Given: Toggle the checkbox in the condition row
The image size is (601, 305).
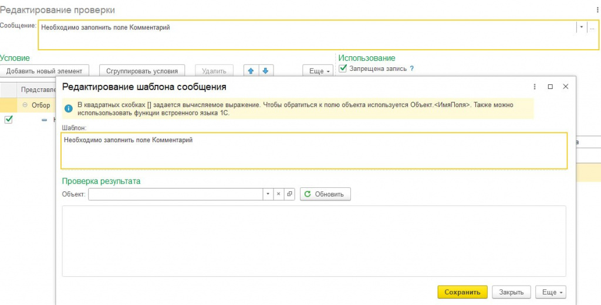Looking at the screenshot, I should [x=8, y=119].
